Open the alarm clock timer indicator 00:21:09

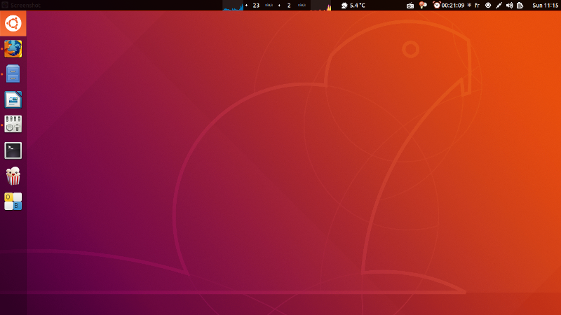[449, 6]
